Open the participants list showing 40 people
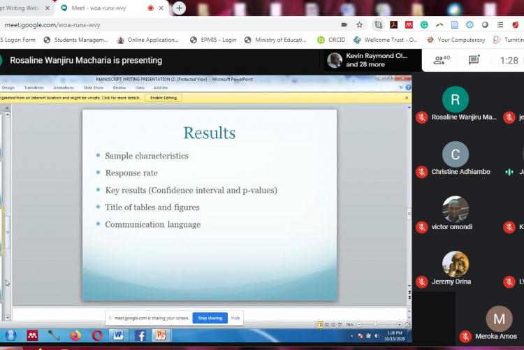 [441, 60]
